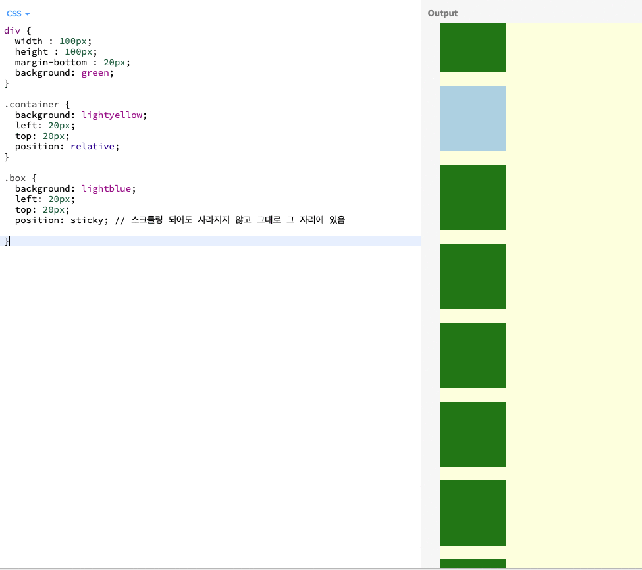This screenshot has height=570, width=642.
Task: Click the 'background: green;' line
Action: coord(65,73)
